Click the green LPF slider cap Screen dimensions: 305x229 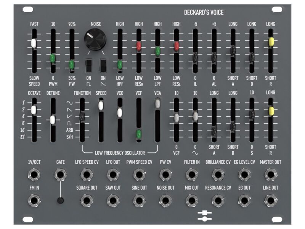click(157, 51)
